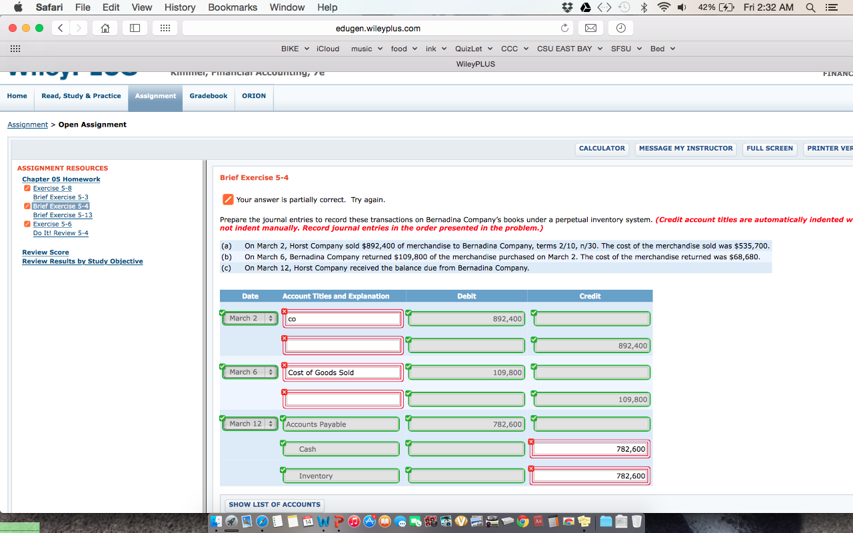
Task: Reload the page in the address bar
Action: 564,29
